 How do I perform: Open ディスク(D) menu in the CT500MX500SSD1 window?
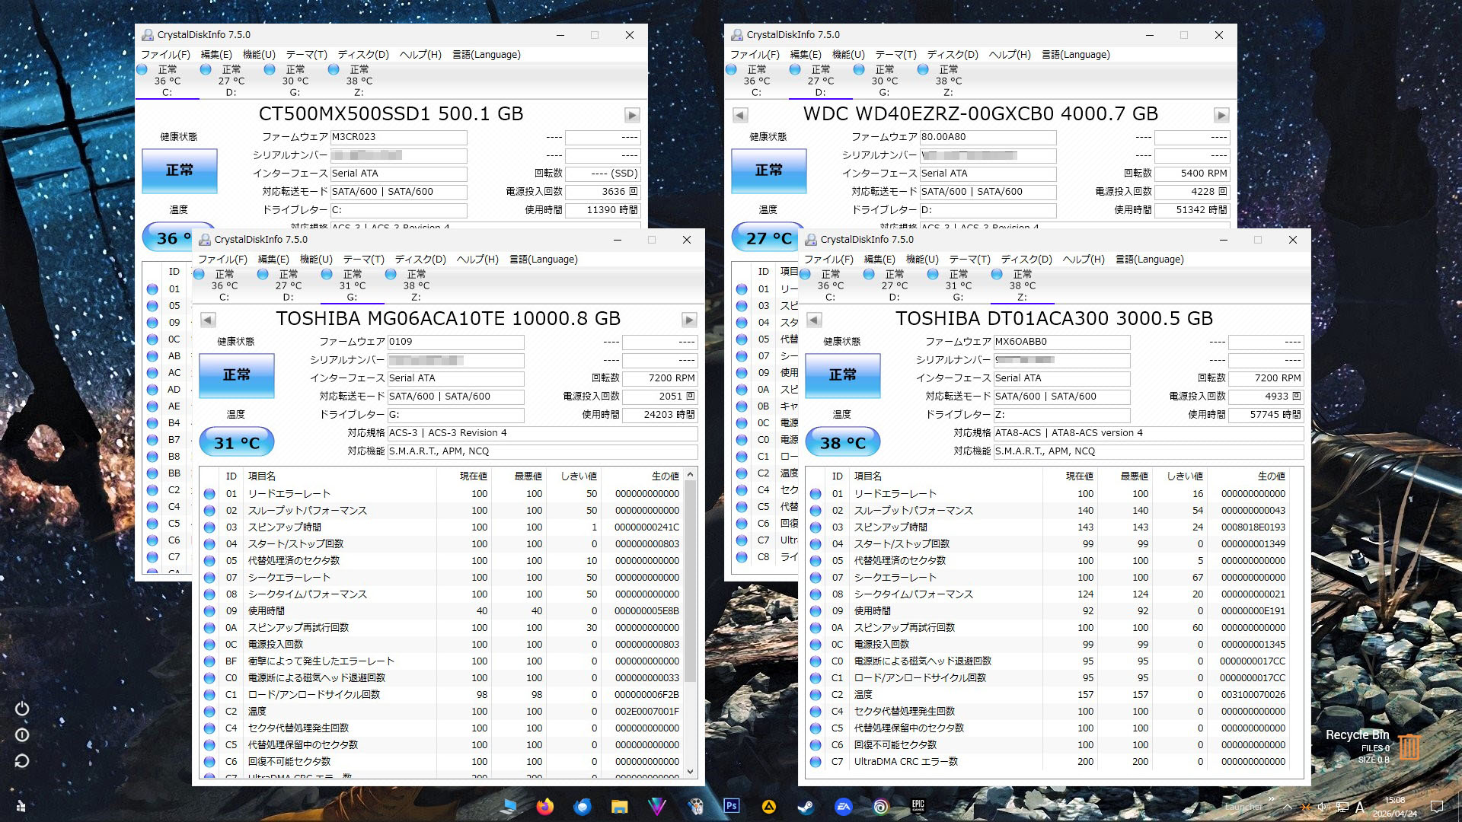(363, 55)
